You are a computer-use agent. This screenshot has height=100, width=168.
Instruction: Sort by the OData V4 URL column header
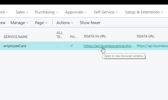(x=95, y=36)
